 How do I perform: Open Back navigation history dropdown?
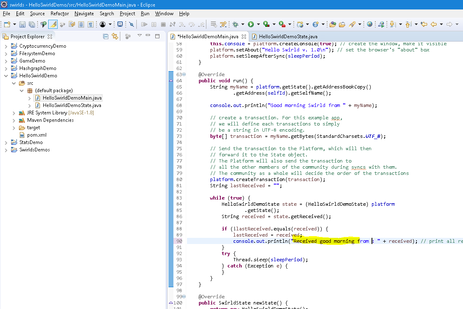(442, 24)
